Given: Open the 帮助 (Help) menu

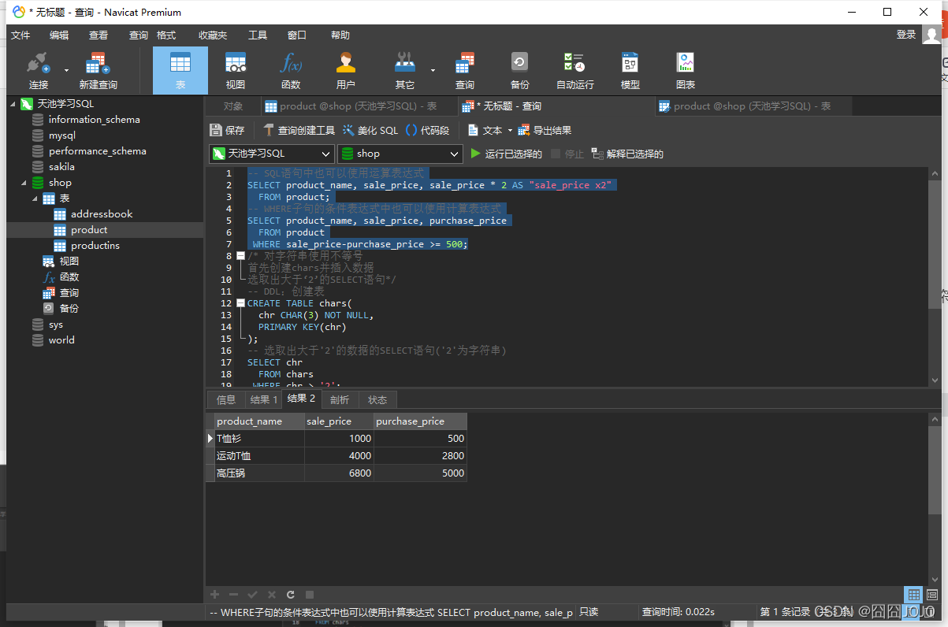Looking at the screenshot, I should [340, 35].
